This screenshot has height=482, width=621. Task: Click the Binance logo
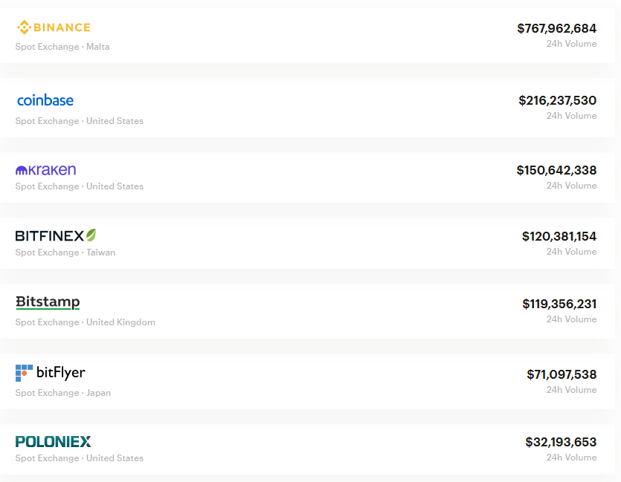[x=54, y=27]
